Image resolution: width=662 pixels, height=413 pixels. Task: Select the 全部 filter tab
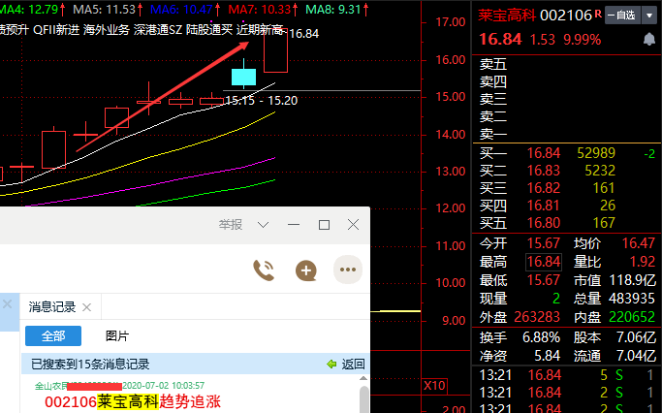click(53, 336)
